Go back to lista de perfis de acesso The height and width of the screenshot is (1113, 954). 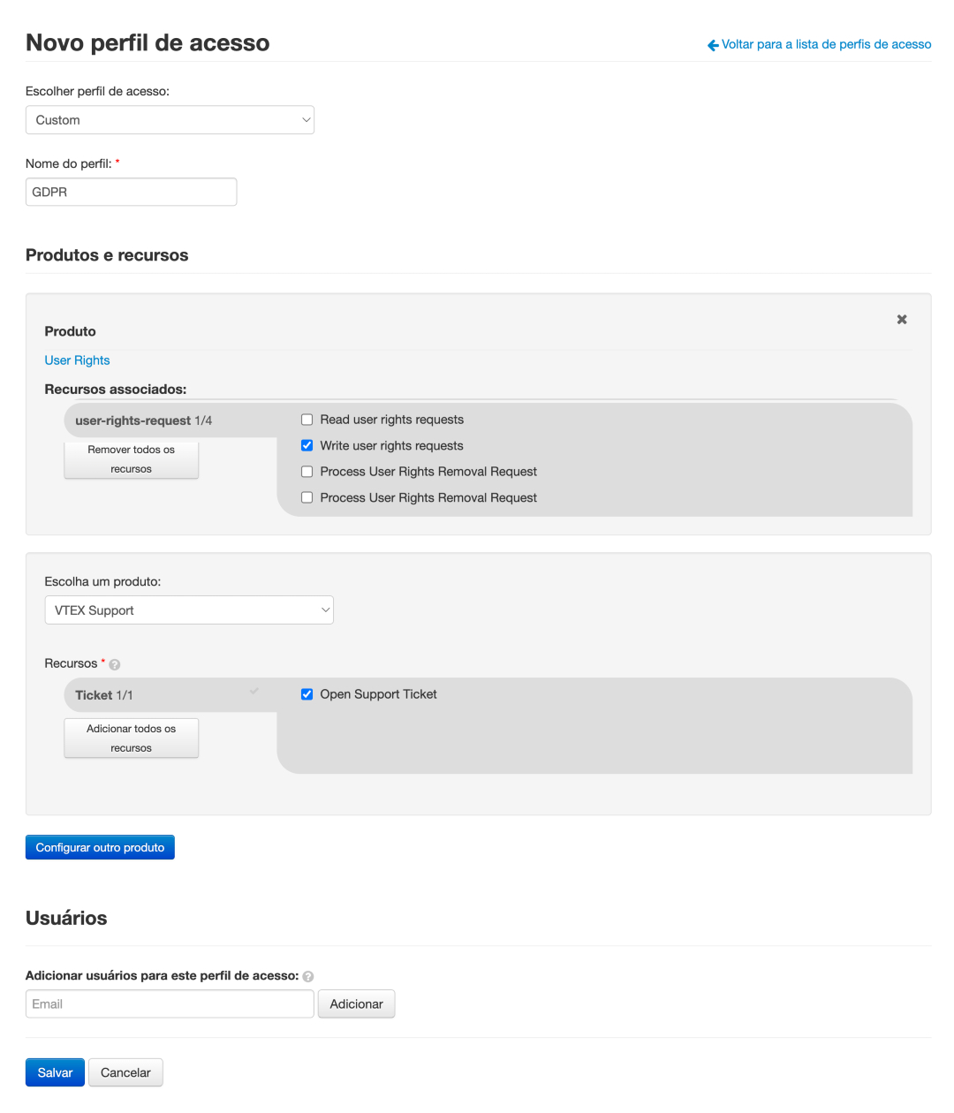[826, 44]
